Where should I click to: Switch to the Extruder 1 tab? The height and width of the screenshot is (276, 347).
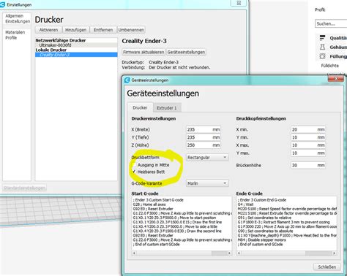tap(167, 108)
